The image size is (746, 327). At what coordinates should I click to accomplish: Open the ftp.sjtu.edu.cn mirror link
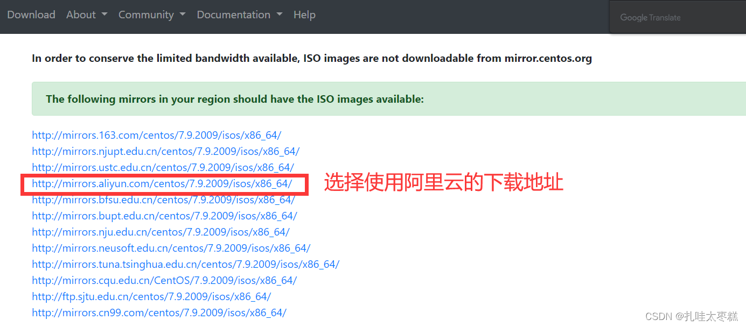pyautogui.click(x=151, y=296)
